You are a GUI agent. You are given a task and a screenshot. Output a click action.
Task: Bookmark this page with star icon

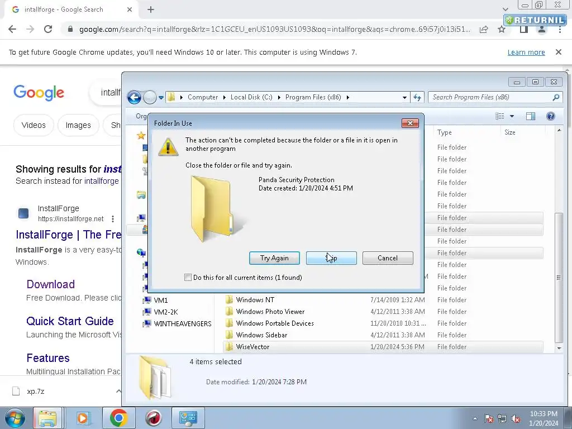[502, 29]
